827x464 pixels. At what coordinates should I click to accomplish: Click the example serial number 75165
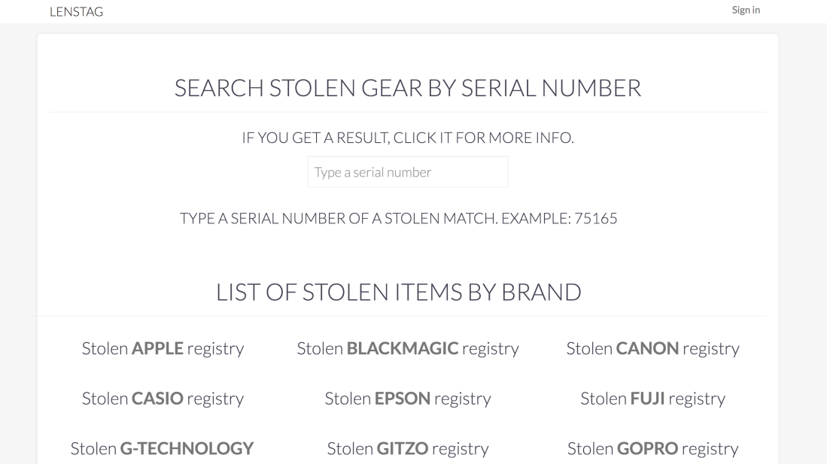pyautogui.click(x=595, y=219)
